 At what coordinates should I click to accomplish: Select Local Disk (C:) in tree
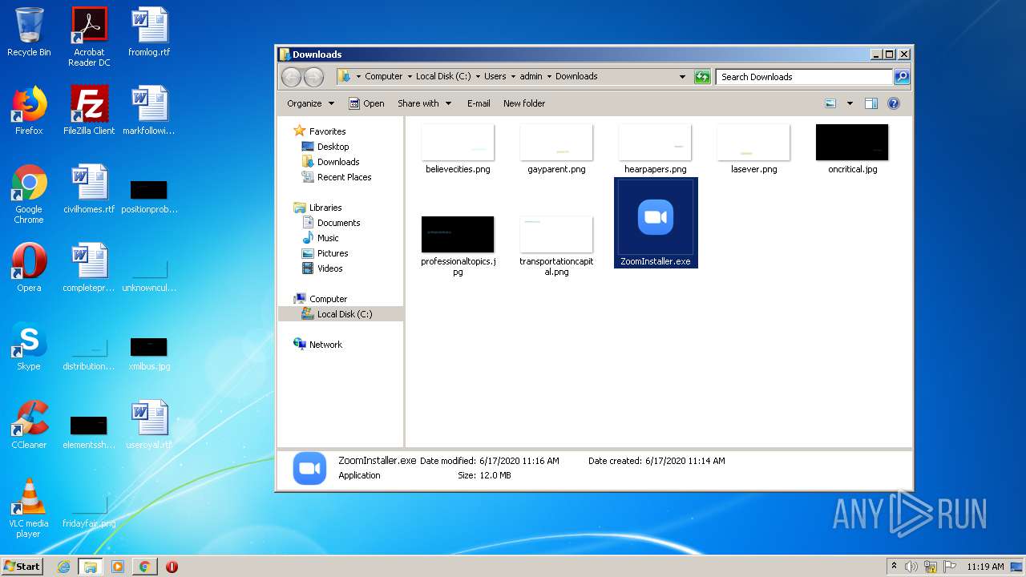(341, 314)
